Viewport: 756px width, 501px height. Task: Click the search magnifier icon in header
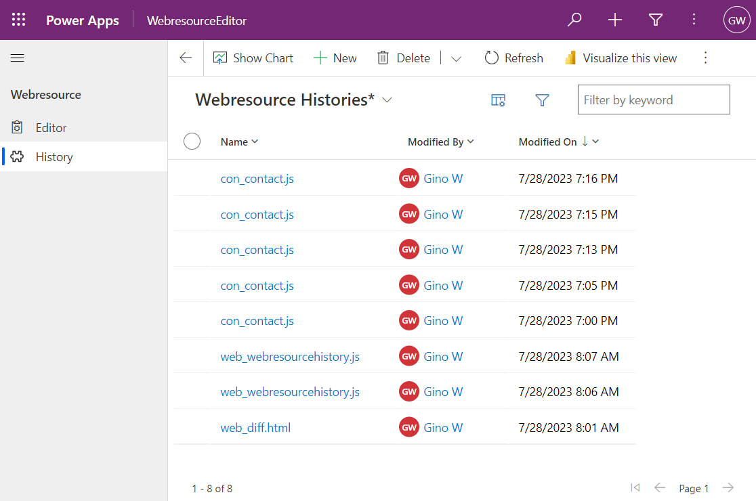click(x=574, y=20)
